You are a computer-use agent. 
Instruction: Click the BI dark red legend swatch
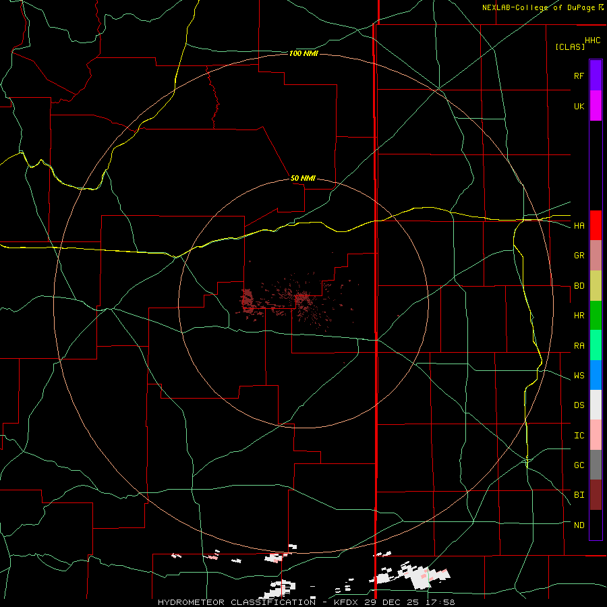point(596,495)
